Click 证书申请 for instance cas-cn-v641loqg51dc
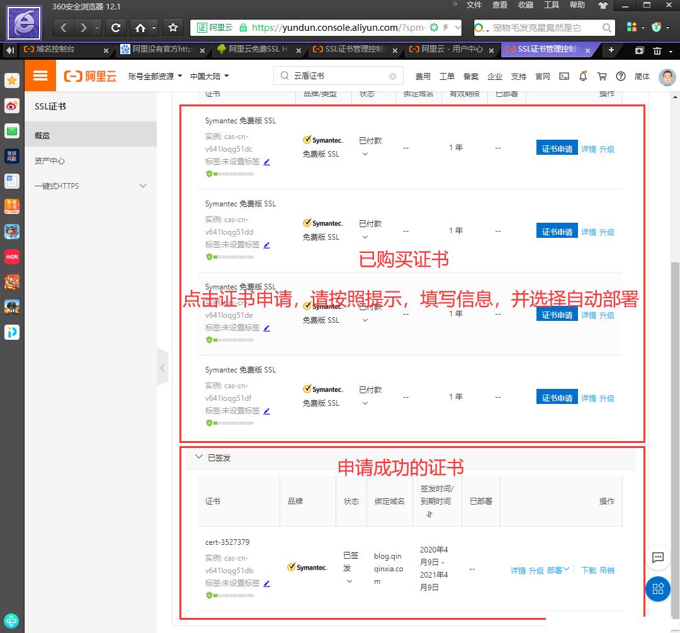 557,147
